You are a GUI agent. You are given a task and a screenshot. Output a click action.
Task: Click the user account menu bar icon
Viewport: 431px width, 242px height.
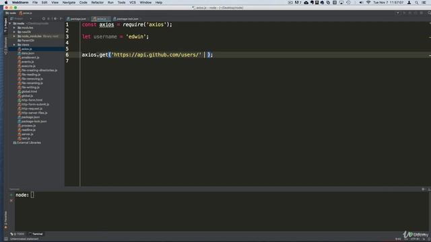(409, 3)
